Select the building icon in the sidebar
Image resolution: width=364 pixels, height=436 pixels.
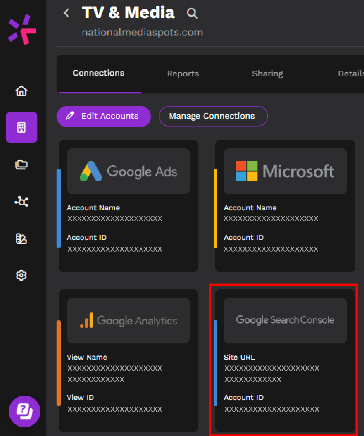click(22, 127)
